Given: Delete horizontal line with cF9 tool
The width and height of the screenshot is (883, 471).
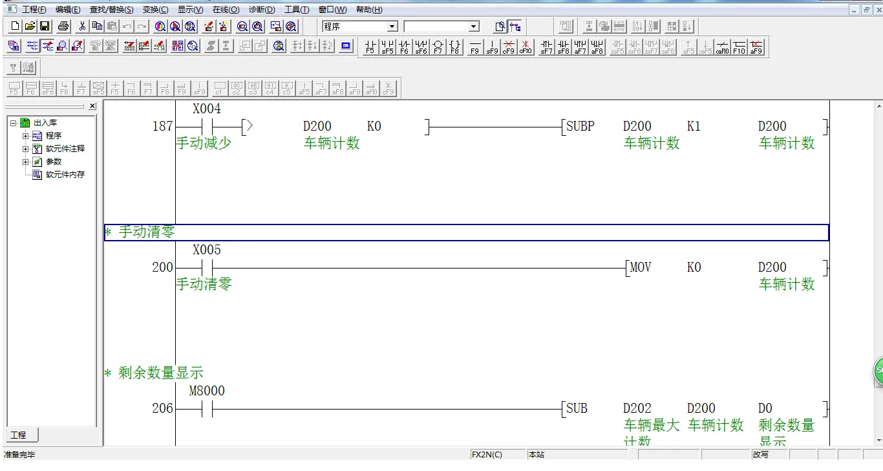Looking at the screenshot, I should coord(509,47).
